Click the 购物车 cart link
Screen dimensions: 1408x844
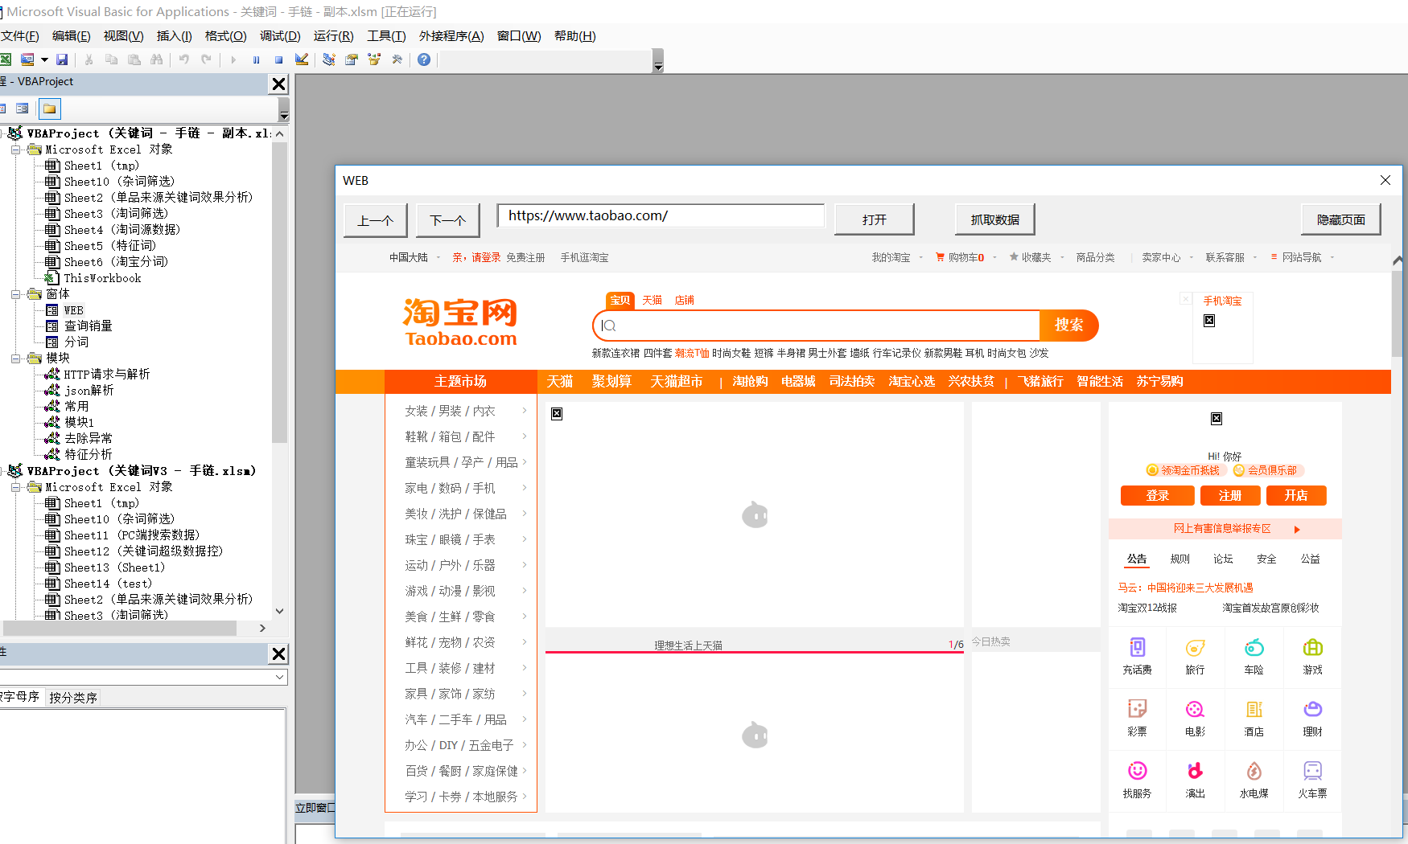tap(961, 257)
